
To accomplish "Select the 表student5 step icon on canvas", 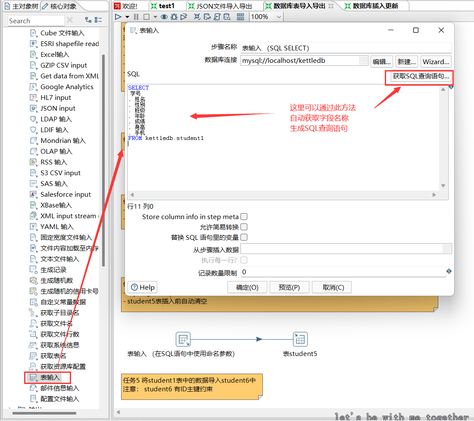I will tap(300, 339).
